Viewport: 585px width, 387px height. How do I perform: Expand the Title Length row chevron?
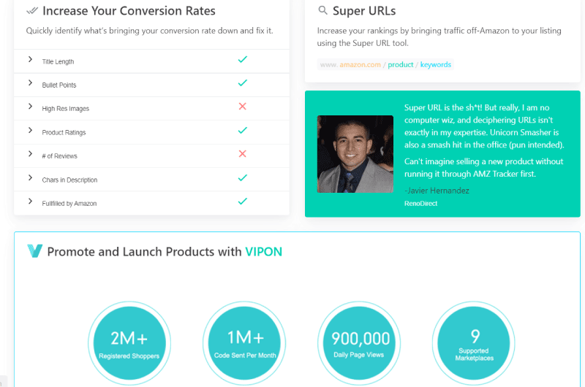pyautogui.click(x=30, y=59)
